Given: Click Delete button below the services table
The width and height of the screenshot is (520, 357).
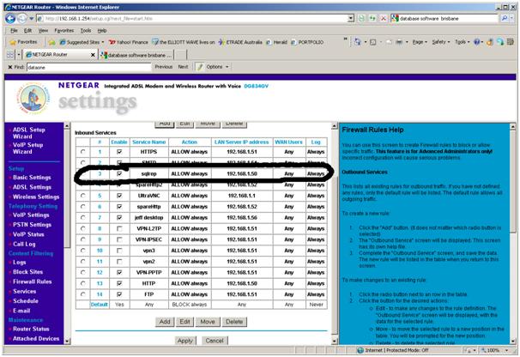Looking at the screenshot, I should [x=234, y=322].
